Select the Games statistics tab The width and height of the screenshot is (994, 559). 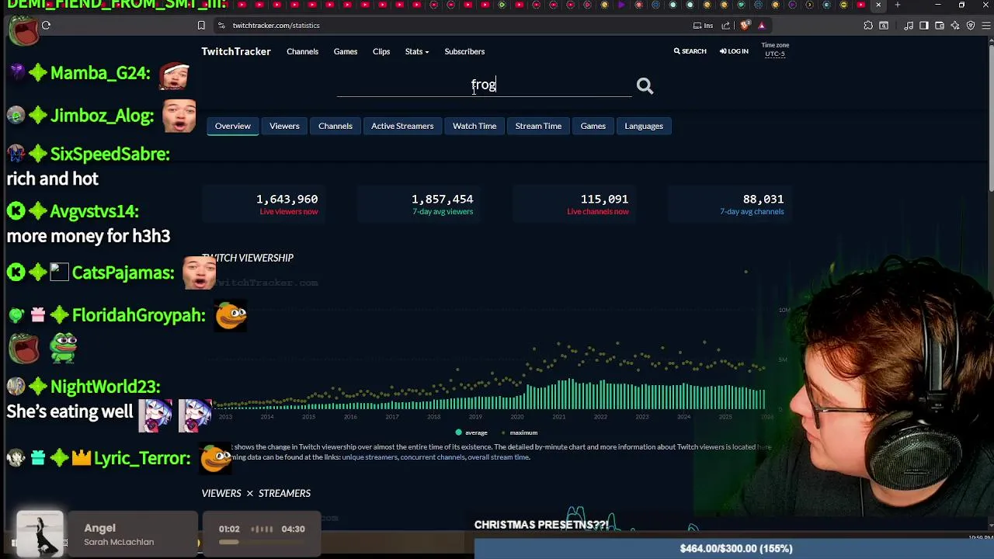(x=593, y=126)
